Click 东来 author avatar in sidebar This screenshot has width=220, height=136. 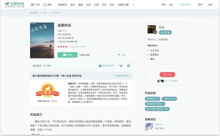pos(152,29)
